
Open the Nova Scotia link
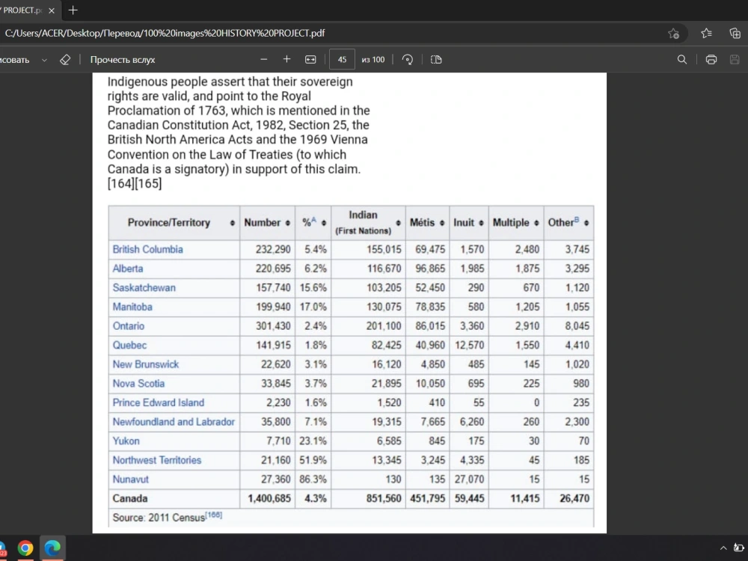[138, 384]
